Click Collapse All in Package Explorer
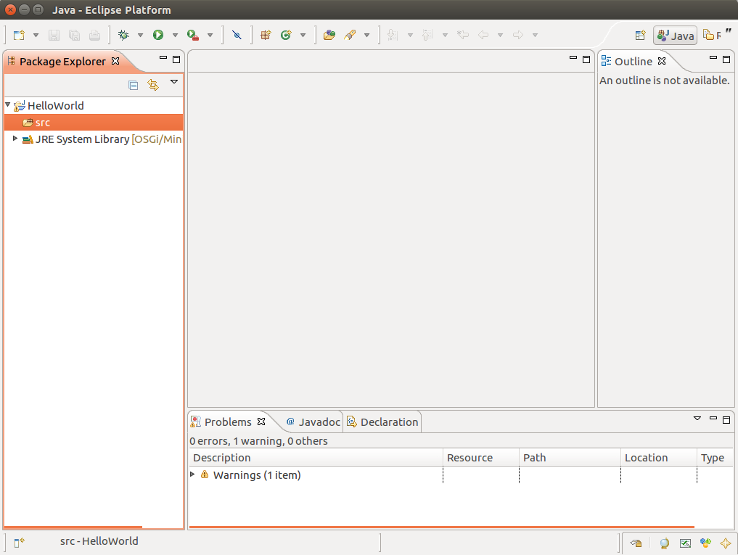 134,85
